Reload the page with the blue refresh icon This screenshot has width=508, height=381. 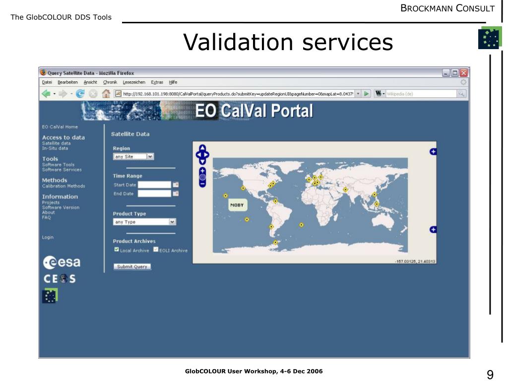click(80, 94)
